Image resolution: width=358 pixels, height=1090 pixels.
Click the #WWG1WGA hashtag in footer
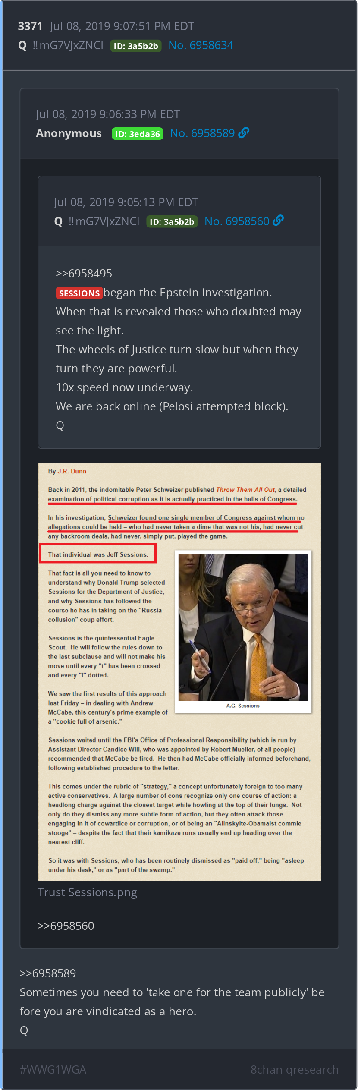pos(53,1070)
